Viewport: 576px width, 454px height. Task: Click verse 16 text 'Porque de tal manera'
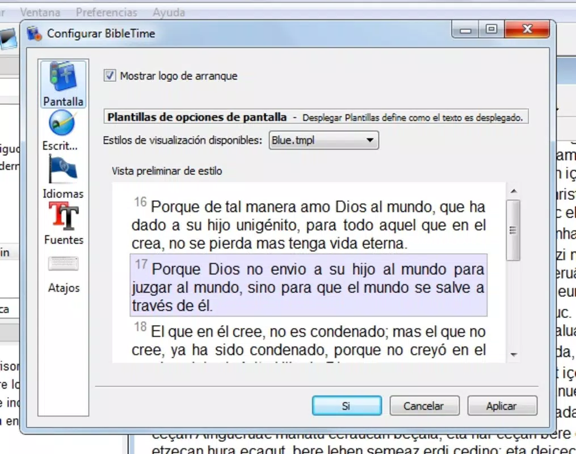pos(223,207)
